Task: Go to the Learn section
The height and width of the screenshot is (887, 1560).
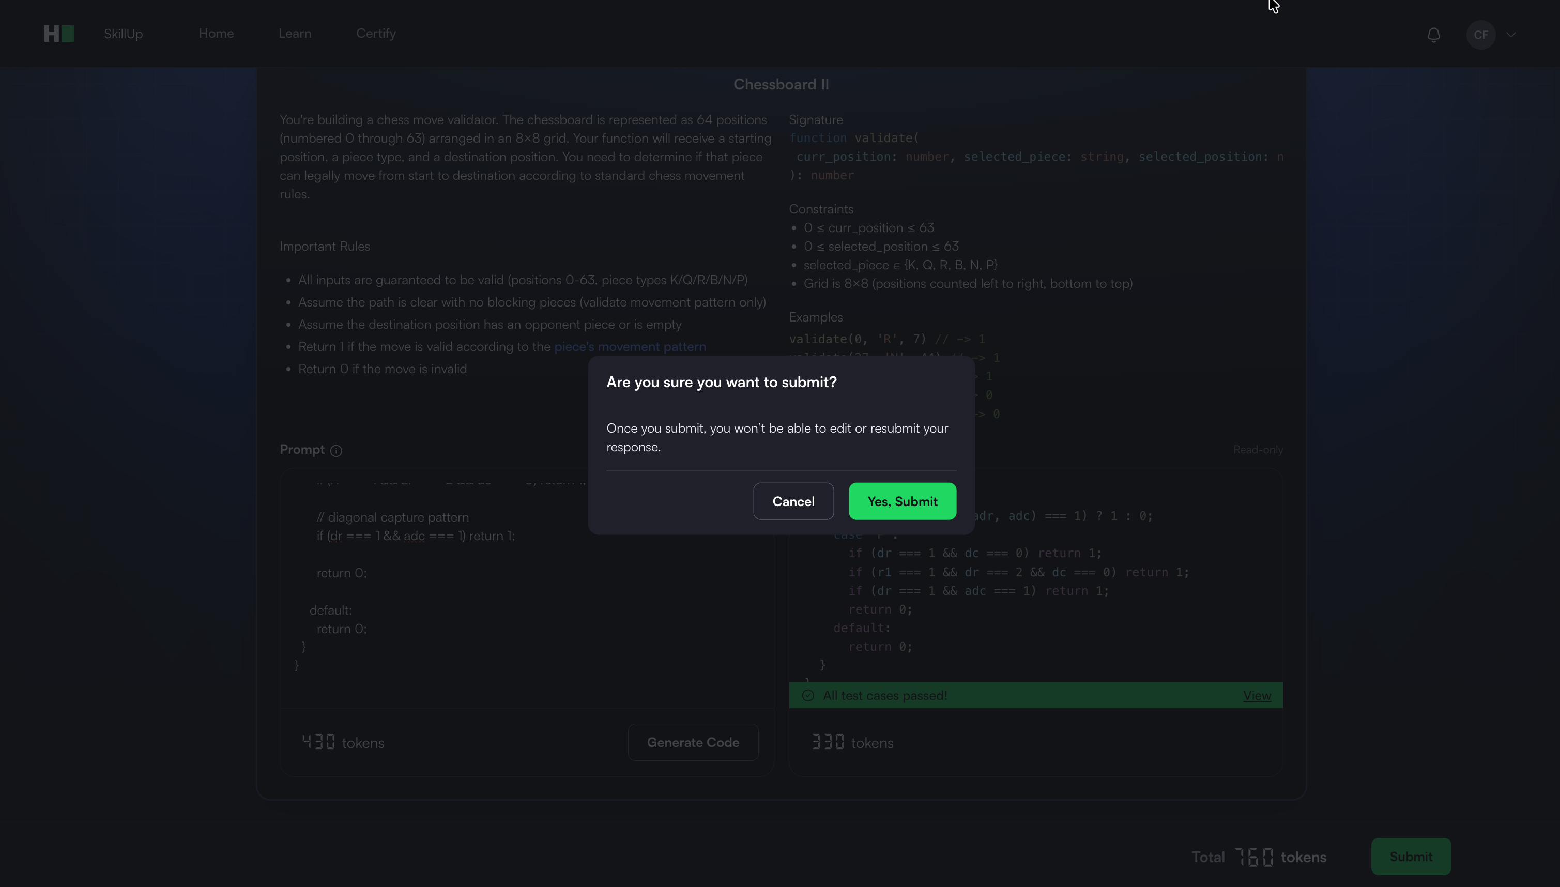Action: pos(295,34)
